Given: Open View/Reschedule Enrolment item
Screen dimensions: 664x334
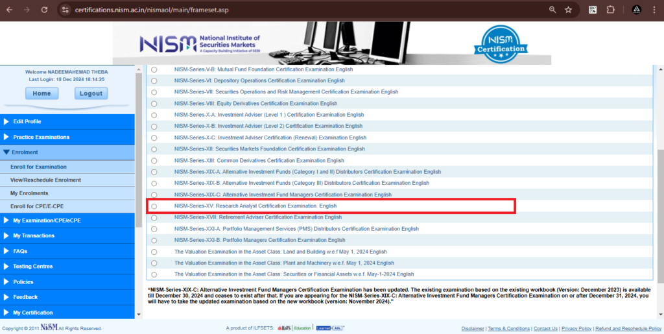Looking at the screenshot, I should click(67, 180).
